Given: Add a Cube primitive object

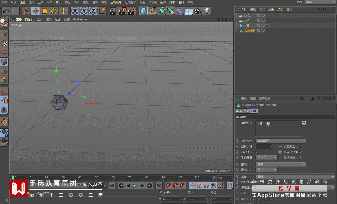Looking at the screenshot, I should pos(143,11).
